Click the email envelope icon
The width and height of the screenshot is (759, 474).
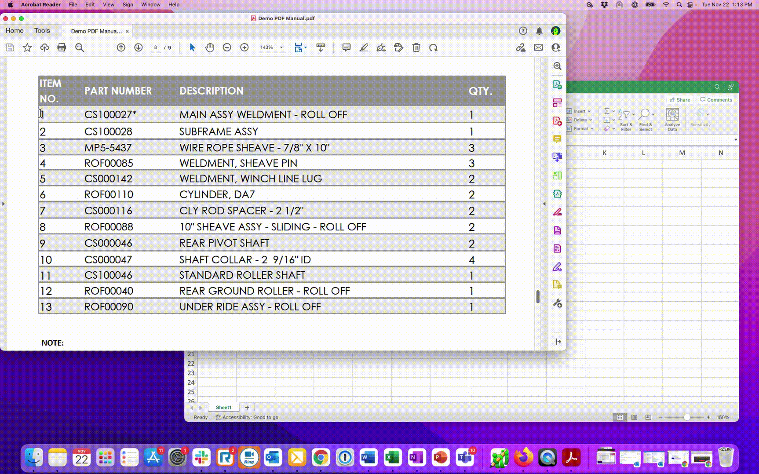click(x=538, y=47)
